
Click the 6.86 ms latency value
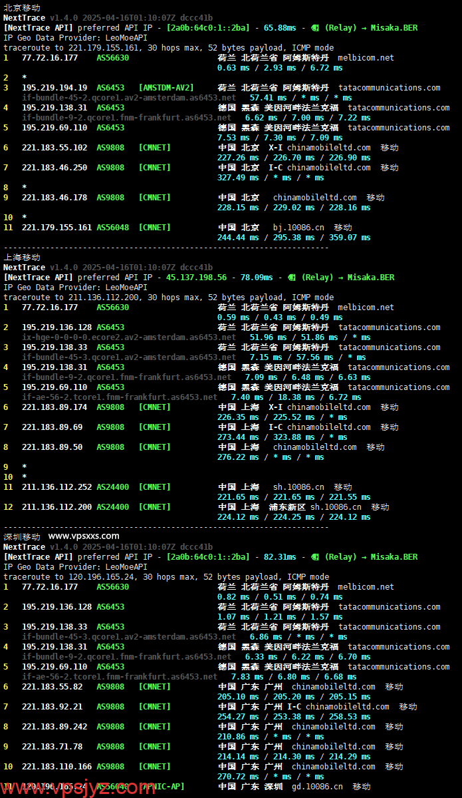[x=266, y=637]
